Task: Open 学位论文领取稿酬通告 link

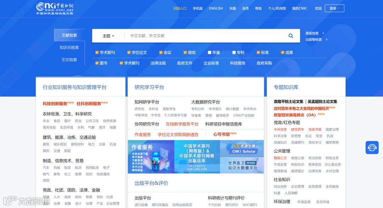Action: tap(178, 135)
